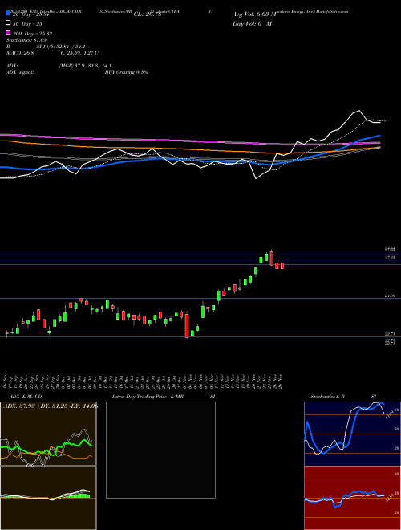The width and height of the screenshot is (401, 530).
Task: Click the "MACD: 26.8" value
Action: coord(20,53)
